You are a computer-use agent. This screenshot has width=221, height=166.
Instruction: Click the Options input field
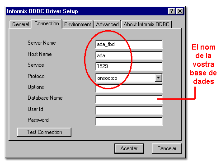point(129,88)
